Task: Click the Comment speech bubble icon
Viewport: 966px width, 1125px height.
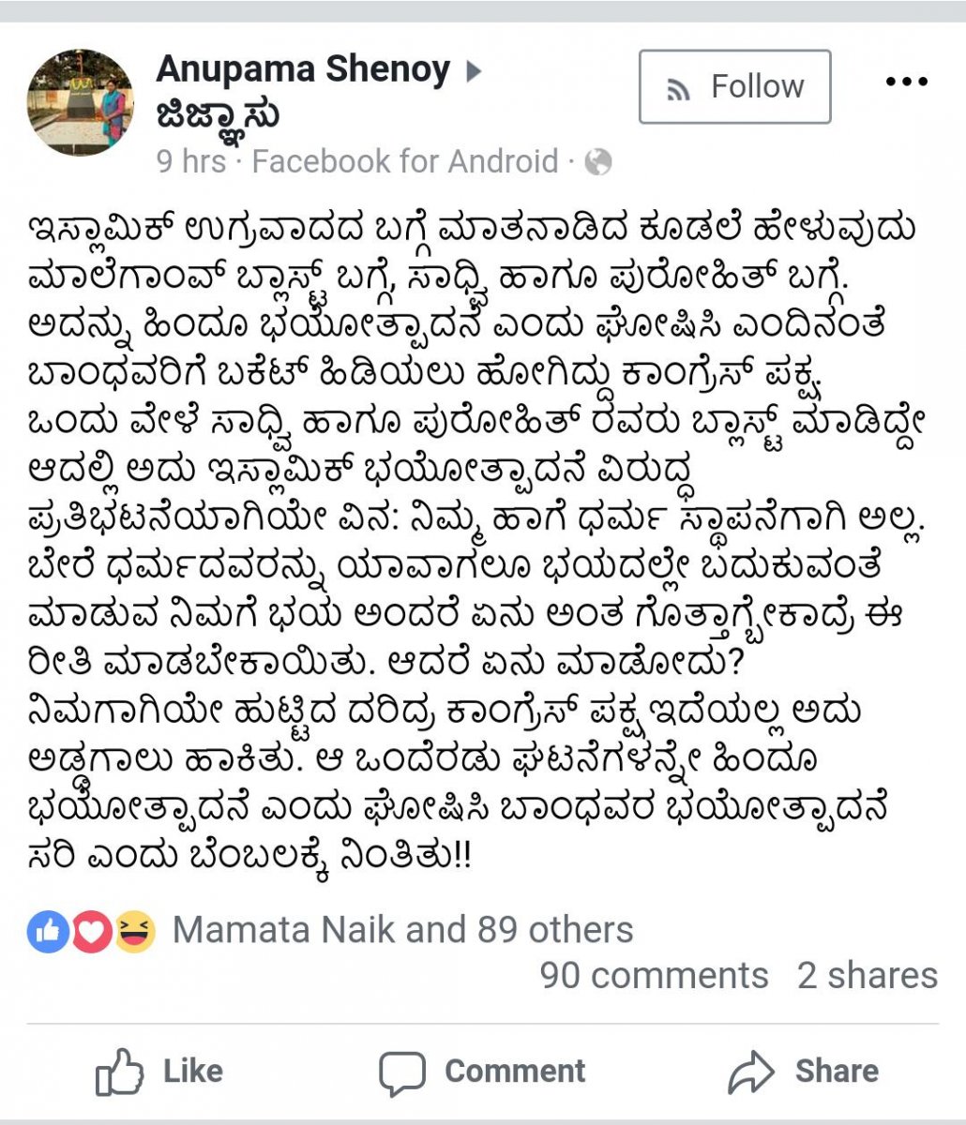Action: (x=401, y=1073)
